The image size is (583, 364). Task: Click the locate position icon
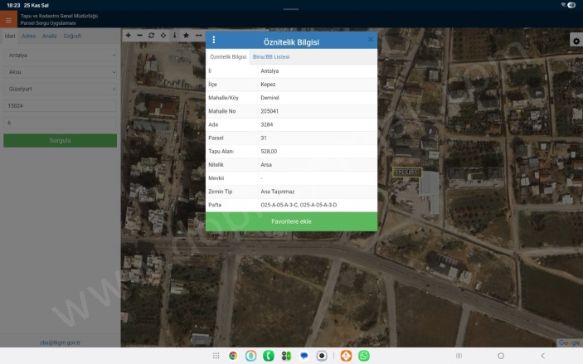[x=163, y=36]
